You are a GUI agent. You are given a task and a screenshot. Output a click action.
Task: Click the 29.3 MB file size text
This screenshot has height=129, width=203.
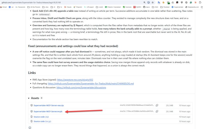point(170,112)
